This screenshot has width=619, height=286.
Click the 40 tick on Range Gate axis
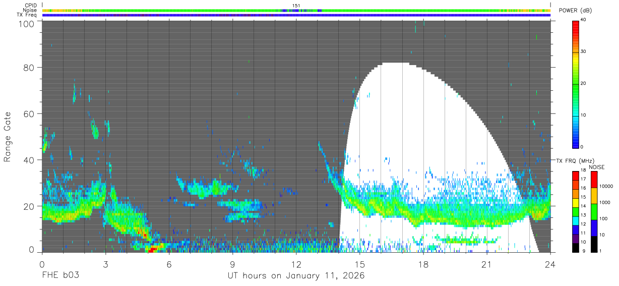pyautogui.click(x=28, y=160)
